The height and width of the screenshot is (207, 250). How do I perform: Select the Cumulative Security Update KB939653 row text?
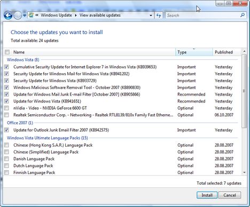pyautogui.click(x=85, y=67)
